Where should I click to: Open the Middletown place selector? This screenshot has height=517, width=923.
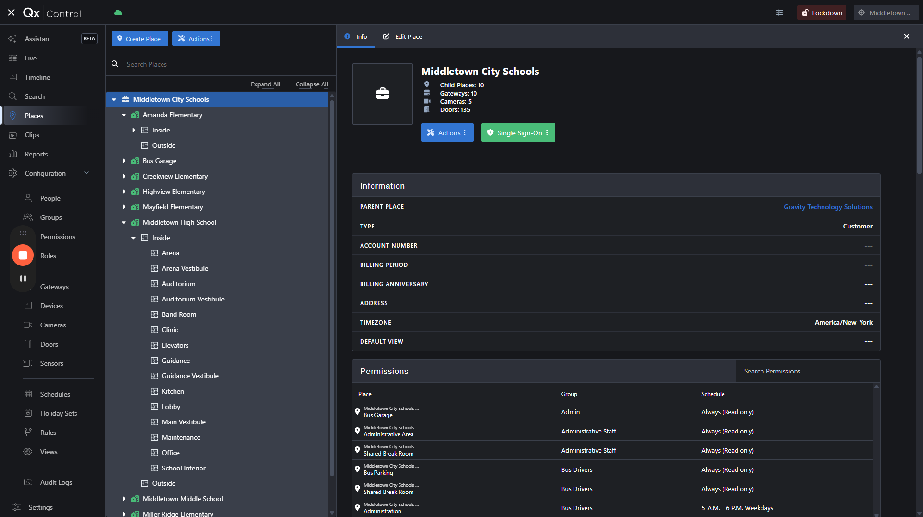pyautogui.click(x=886, y=13)
